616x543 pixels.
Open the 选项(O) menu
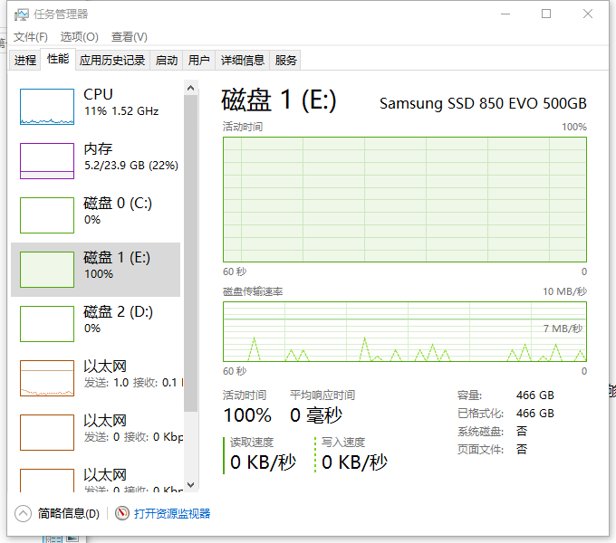coord(79,37)
